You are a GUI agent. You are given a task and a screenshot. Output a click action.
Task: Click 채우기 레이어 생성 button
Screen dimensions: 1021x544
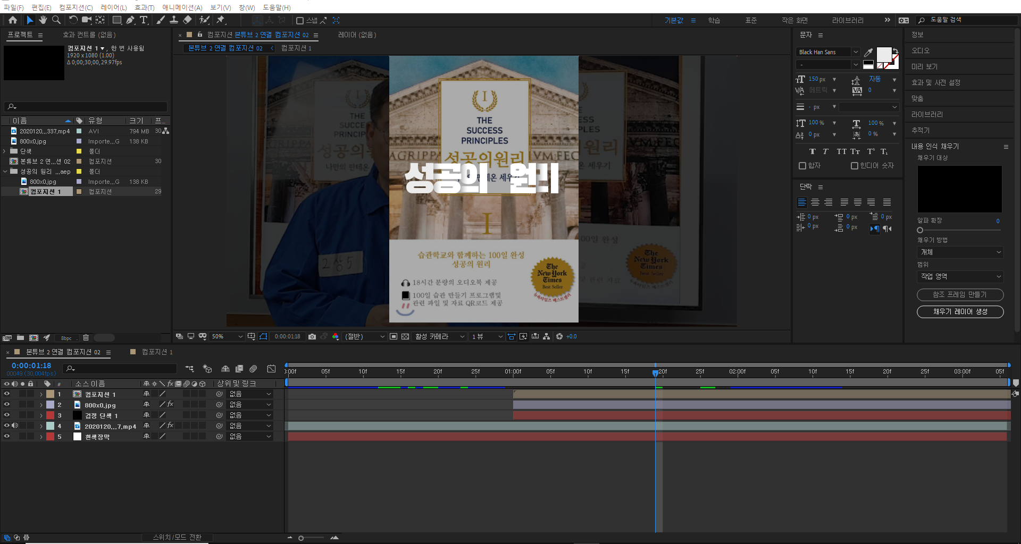coord(960,312)
